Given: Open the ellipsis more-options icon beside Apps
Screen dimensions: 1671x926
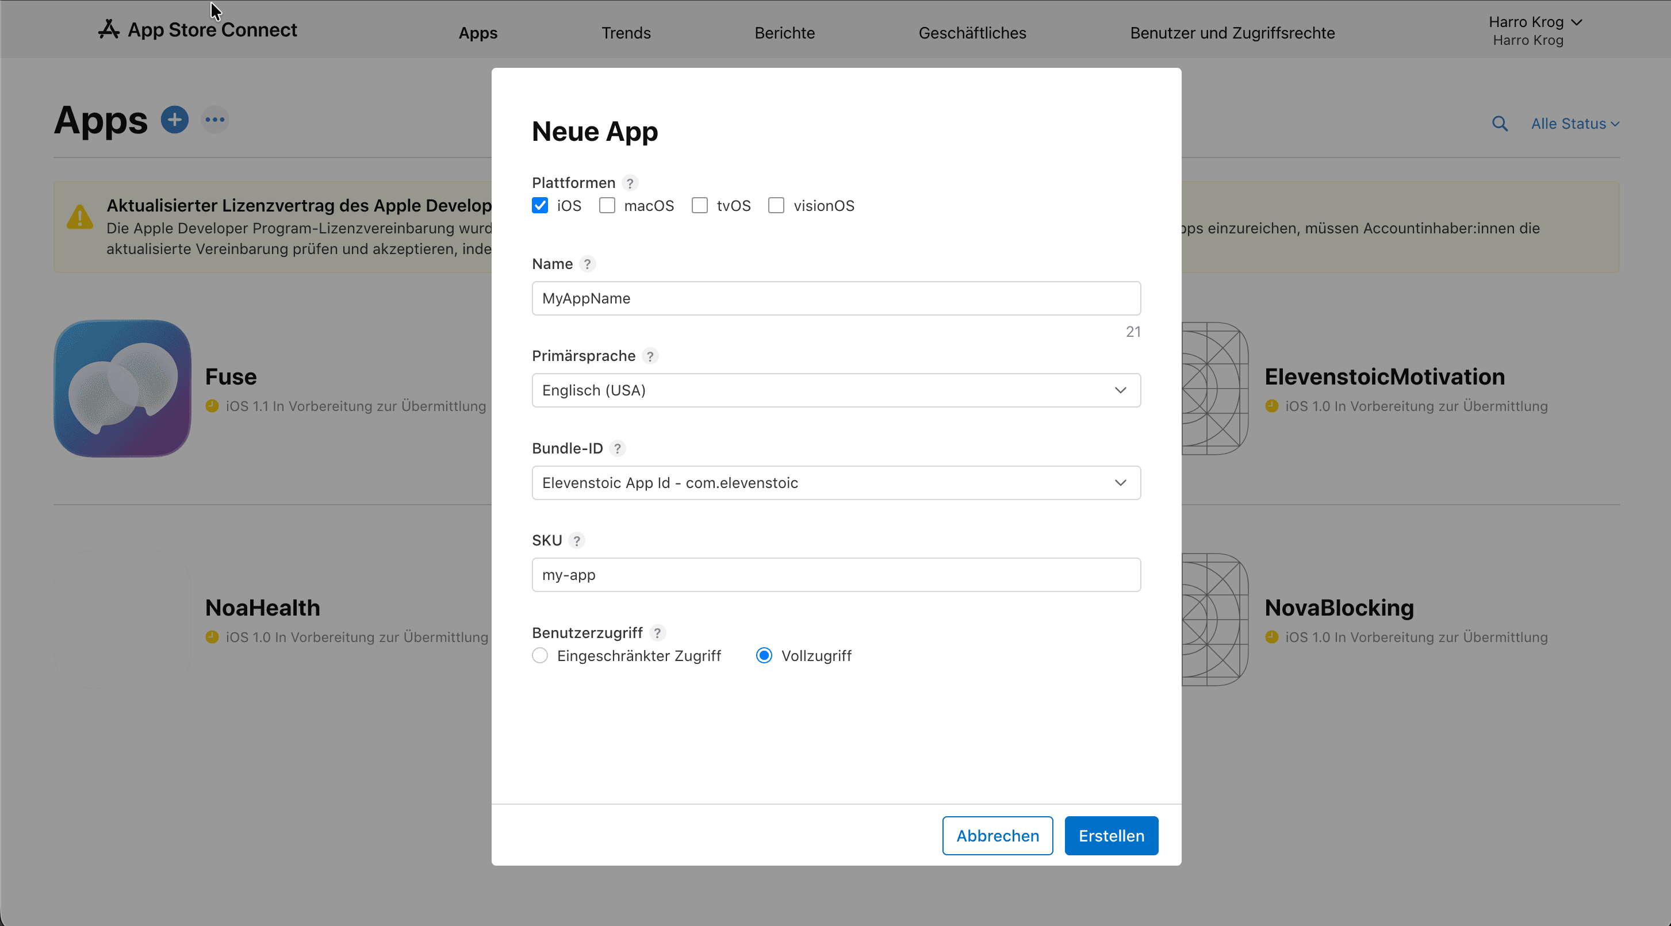Looking at the screenshot, I should click(x=214, y=120).
